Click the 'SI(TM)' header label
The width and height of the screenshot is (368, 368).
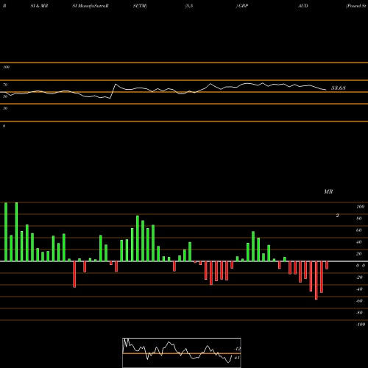140,6
